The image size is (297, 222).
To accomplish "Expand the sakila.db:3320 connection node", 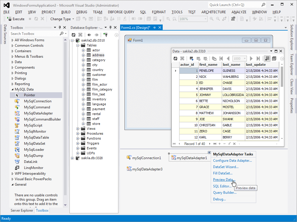I will [72, 158].
